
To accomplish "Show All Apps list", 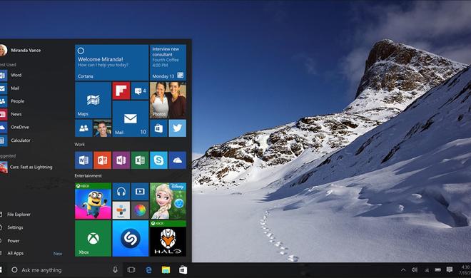I will 12,253.
